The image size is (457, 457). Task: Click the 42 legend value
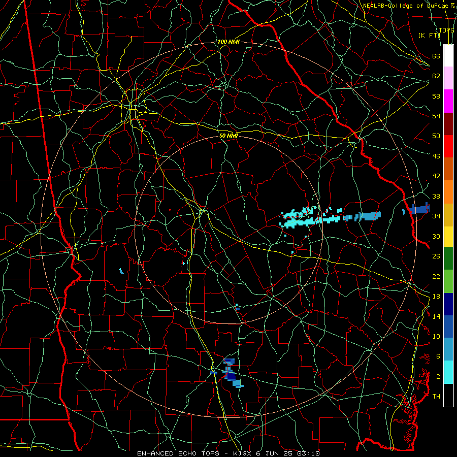436,176
